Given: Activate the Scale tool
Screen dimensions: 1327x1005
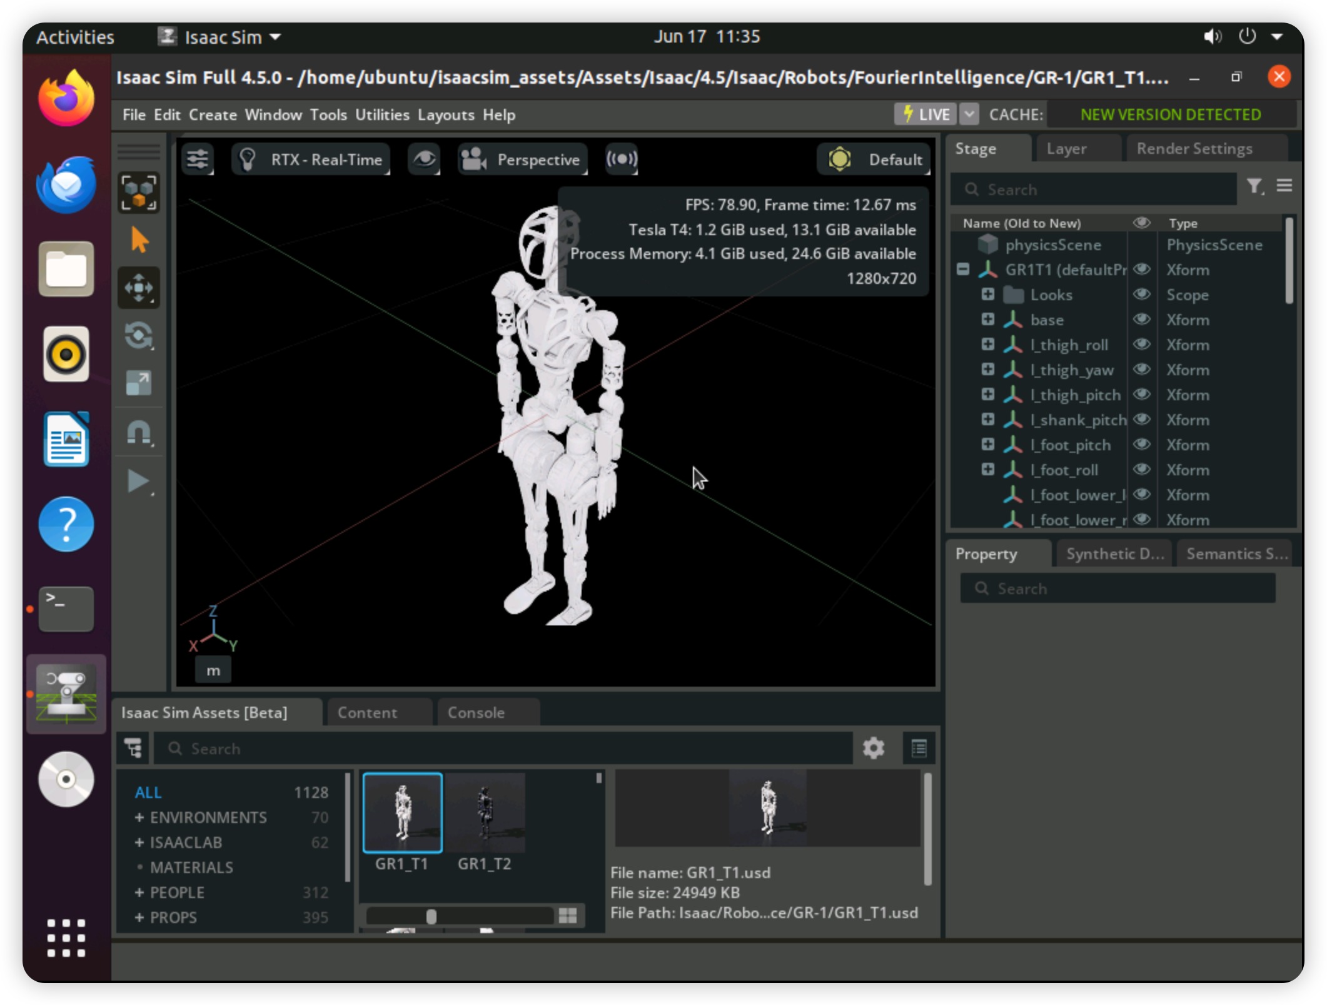Looking at the screenshot, I should tap(139, 383).
